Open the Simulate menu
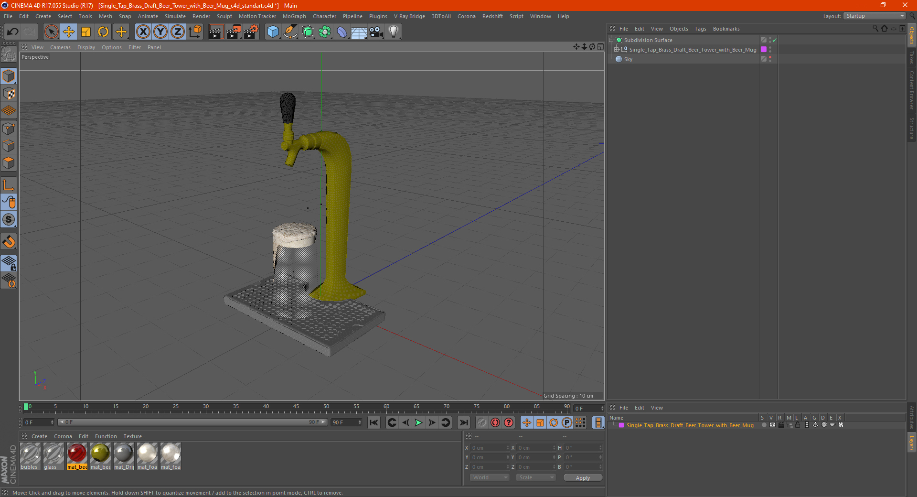Viewport: 917px width, 497px height. (x=175, y=16)
